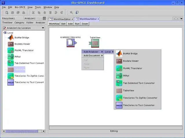
Task: Open the Local analyzers submenu entry
Action: (x=109, y=52)
